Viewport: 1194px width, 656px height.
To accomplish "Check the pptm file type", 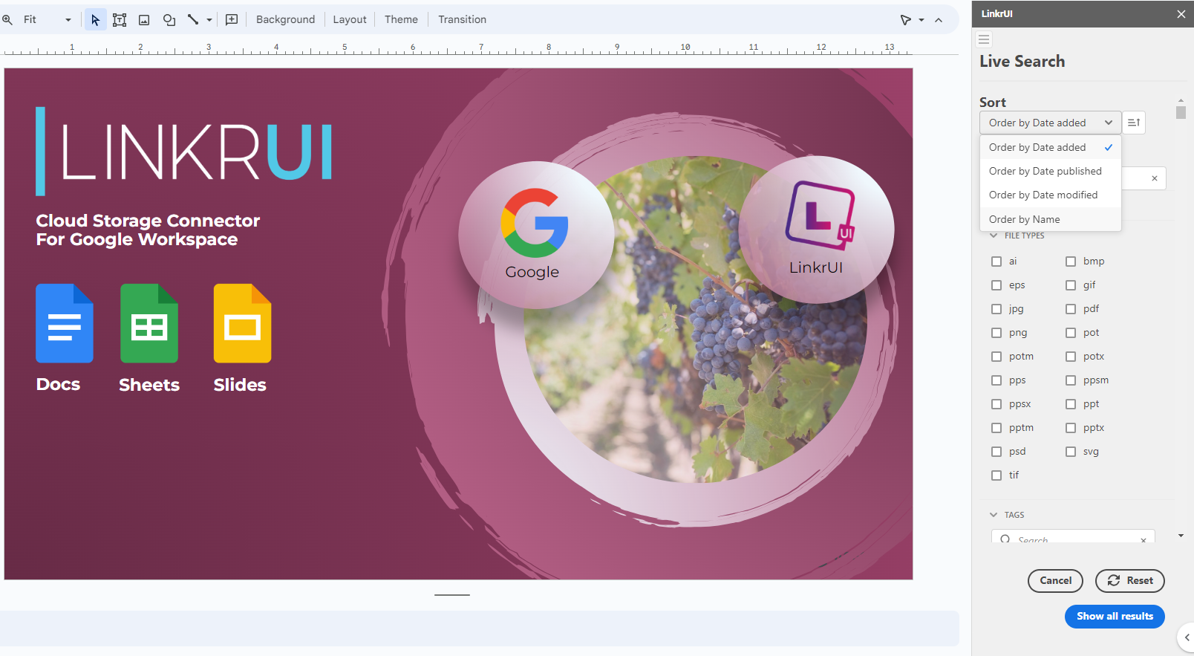I will 996,428.
